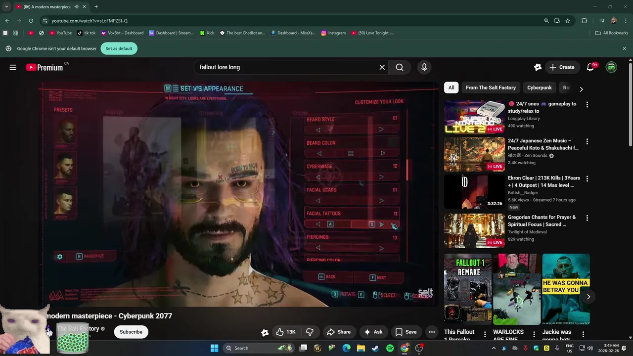This screenshot has height=356, width=633.
Task: Go to YouTube Premium home logo
Action: 45,67
